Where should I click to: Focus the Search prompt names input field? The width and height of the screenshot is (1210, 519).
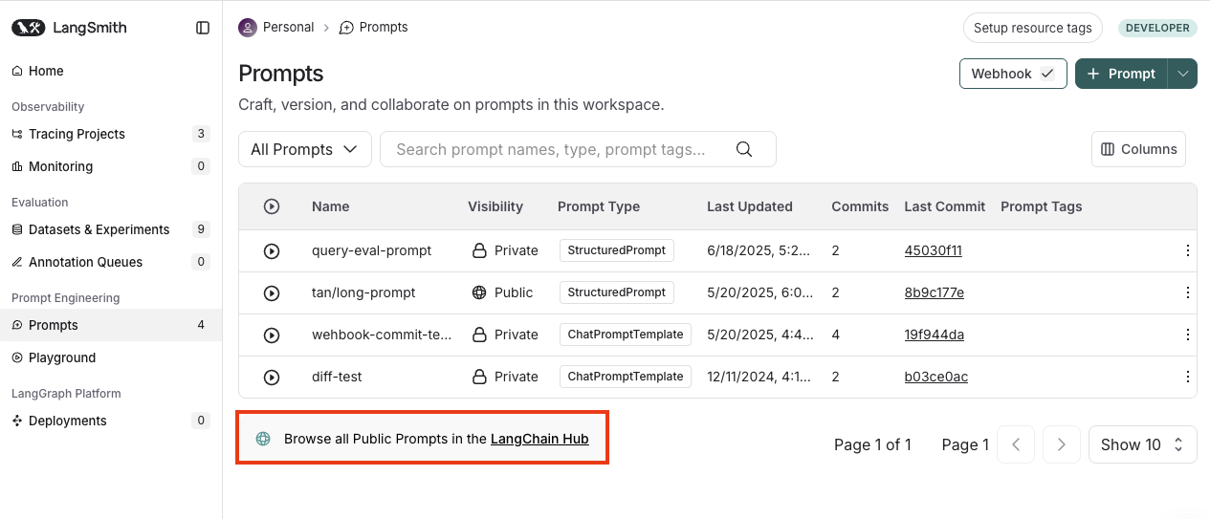tap(578, 149)
